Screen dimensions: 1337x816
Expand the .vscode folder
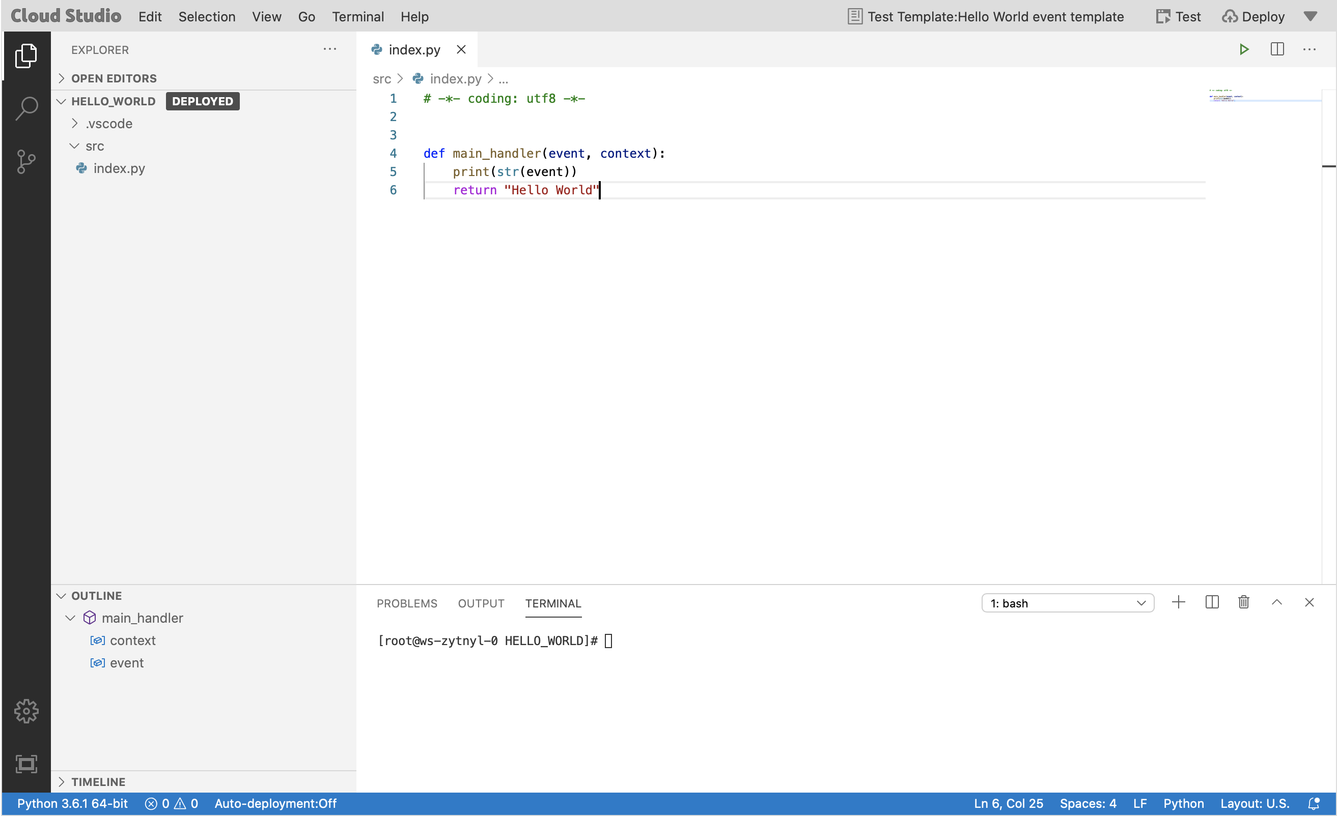108,124
